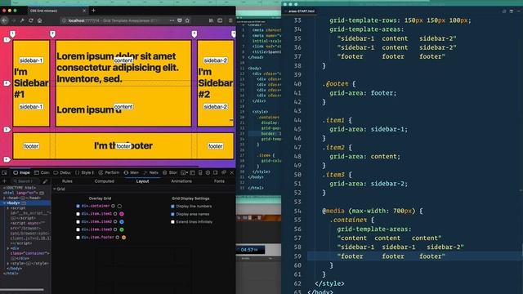523x294 pixels.
Task: Select div.container node target icon
Action: point(113,206)
